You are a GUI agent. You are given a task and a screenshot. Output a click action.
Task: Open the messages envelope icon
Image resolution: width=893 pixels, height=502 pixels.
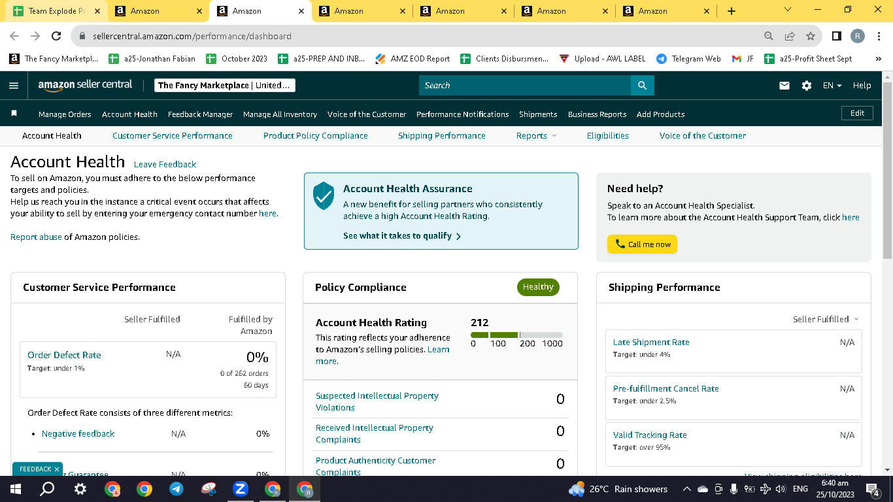(784, 86)
